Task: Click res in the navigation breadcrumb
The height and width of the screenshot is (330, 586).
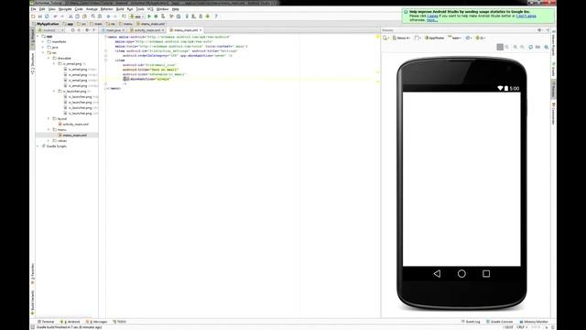Action: (x=111, y=24)
